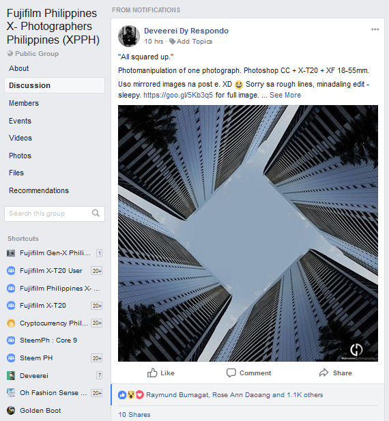This screenshot has width=389, height=421.
Task: Open the group Files section
Action: pyautogui.click(x=16, y=173)
